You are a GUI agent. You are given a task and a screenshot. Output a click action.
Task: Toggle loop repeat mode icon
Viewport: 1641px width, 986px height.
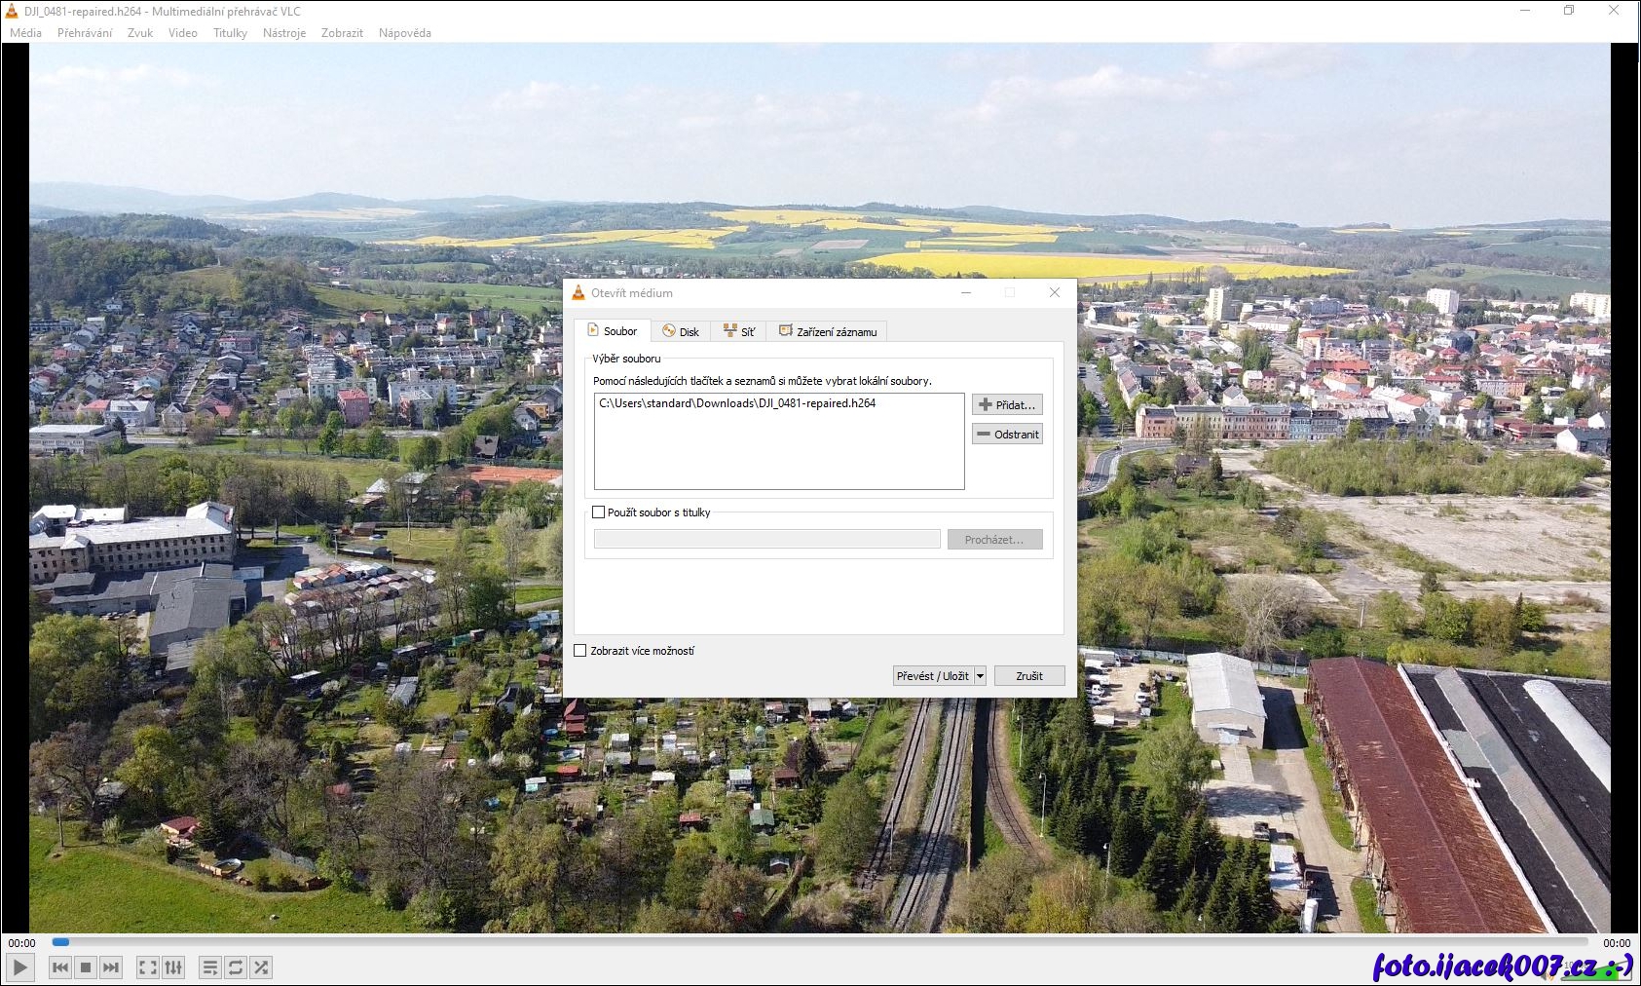coord(236,967)
